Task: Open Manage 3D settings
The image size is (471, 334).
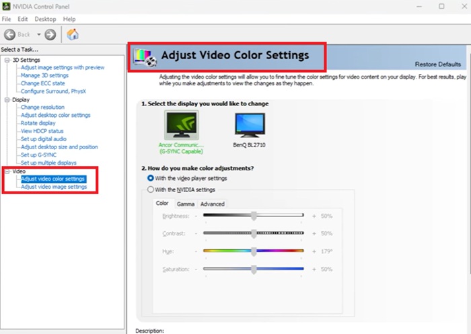Action: click(x=44, y=75)
